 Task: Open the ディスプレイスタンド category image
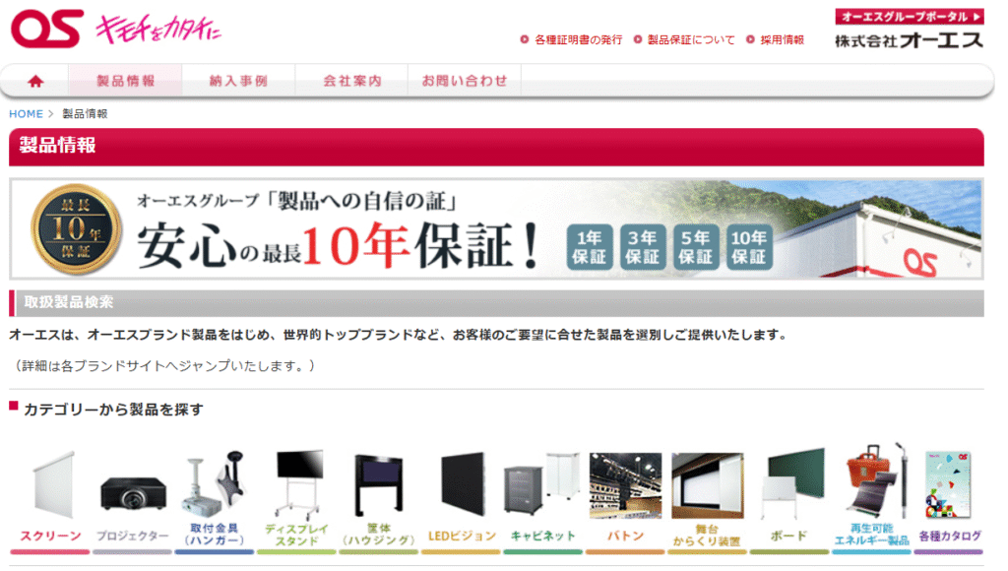(x=297, y=484)
